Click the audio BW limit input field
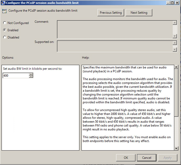Image resolution: width=181 pixels, height=165 pixels. point(16,76)
